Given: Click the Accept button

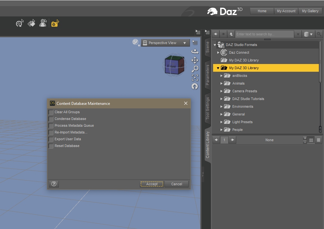Looking at the screenshot, I should pyautogui.click(x=152, y=184).
